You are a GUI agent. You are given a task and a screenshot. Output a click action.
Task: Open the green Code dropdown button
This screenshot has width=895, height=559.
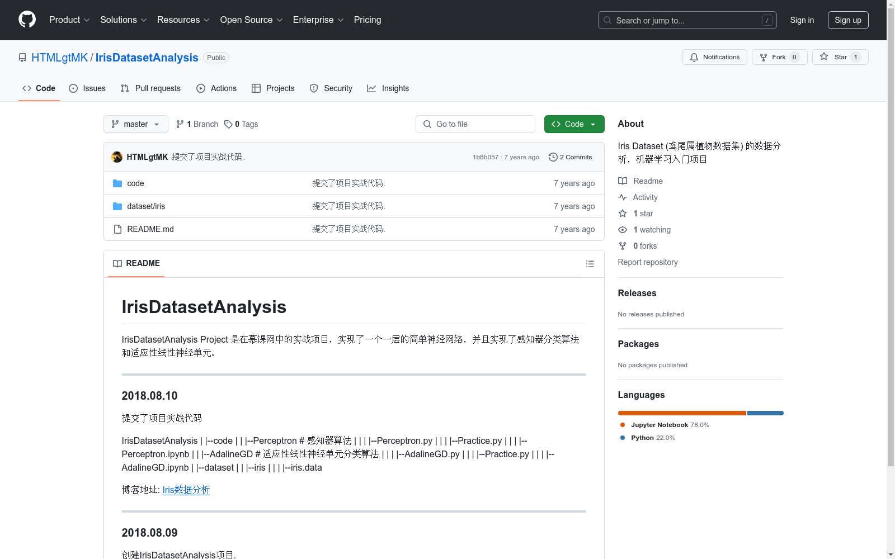[x=574, y=124]
